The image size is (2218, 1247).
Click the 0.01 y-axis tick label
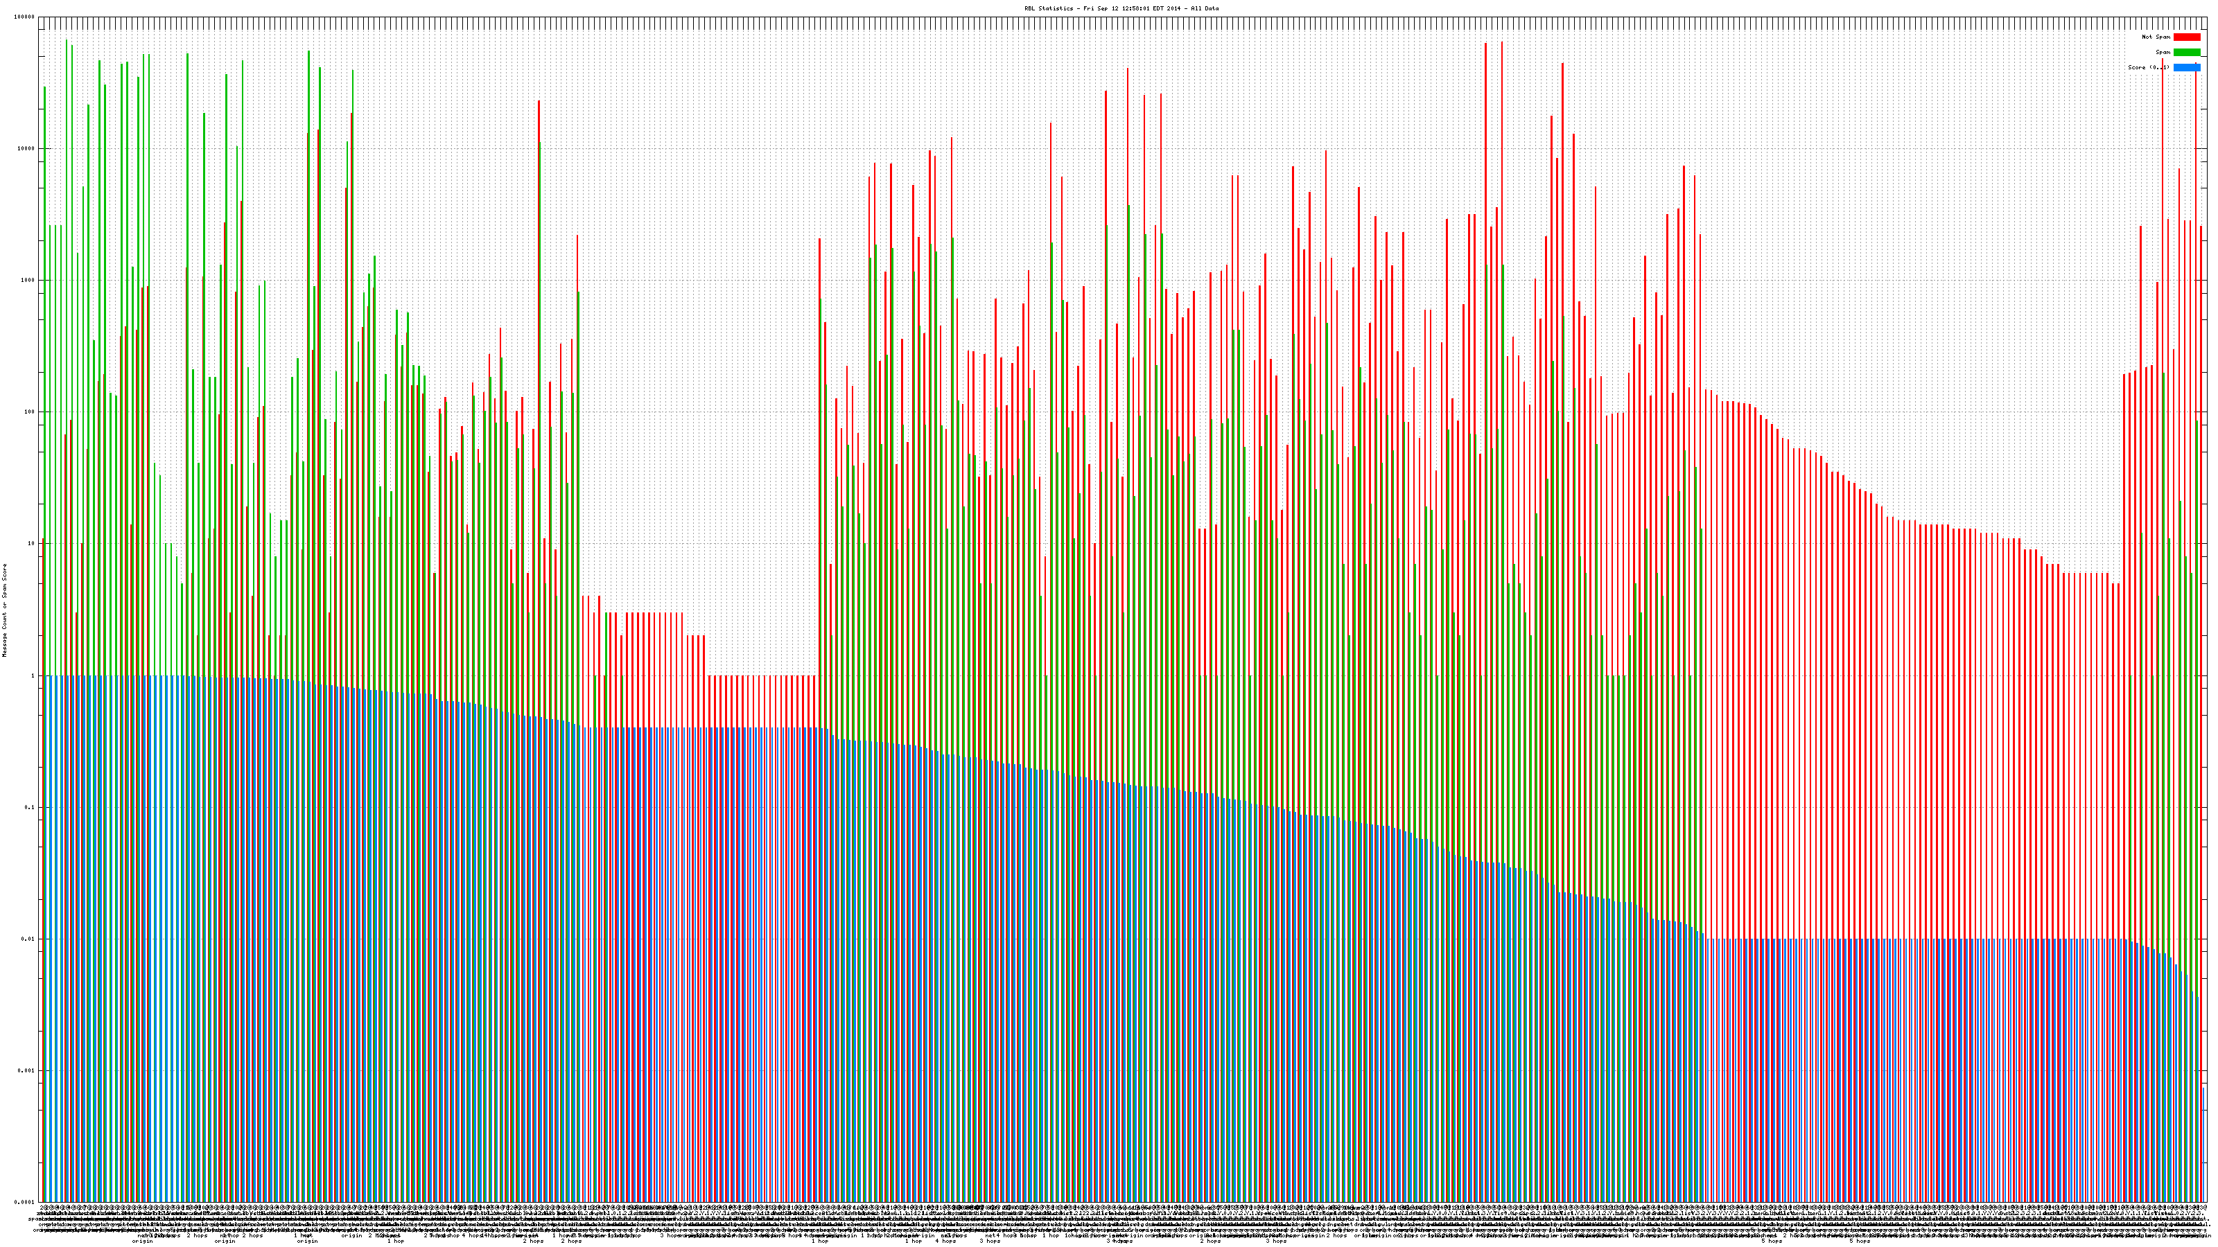point(28,939)
